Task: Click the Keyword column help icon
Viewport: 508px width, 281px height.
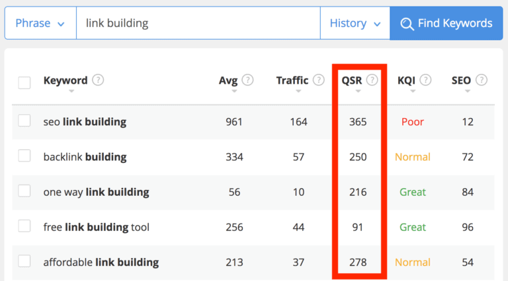Action: click(98, 80)
